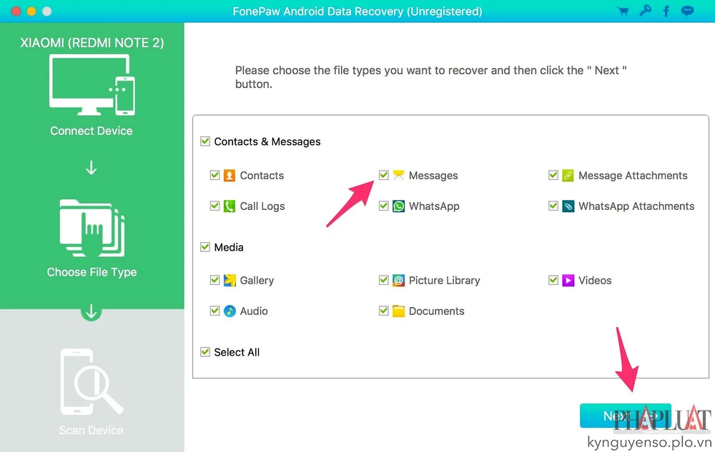Click the Scan Device magnifier icon
Viewport: 715px width, 452px height.
click(92, 381)
